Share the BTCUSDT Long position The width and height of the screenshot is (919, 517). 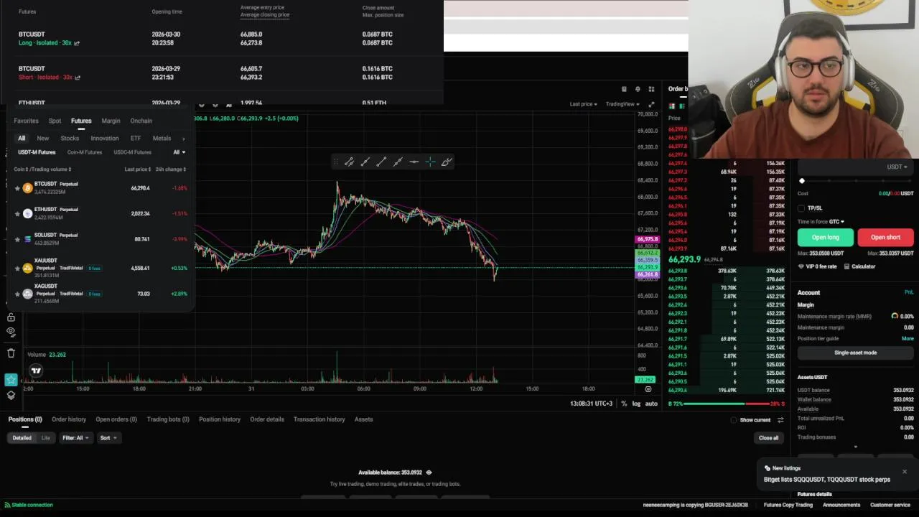[77, 43]
